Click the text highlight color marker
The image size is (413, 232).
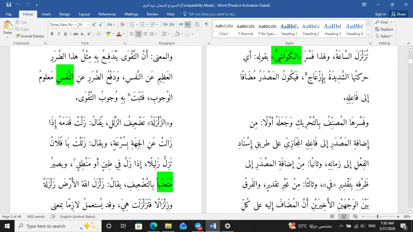tap(108, 34)
